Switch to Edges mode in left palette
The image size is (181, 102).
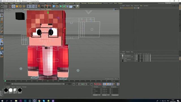[2, 29]
